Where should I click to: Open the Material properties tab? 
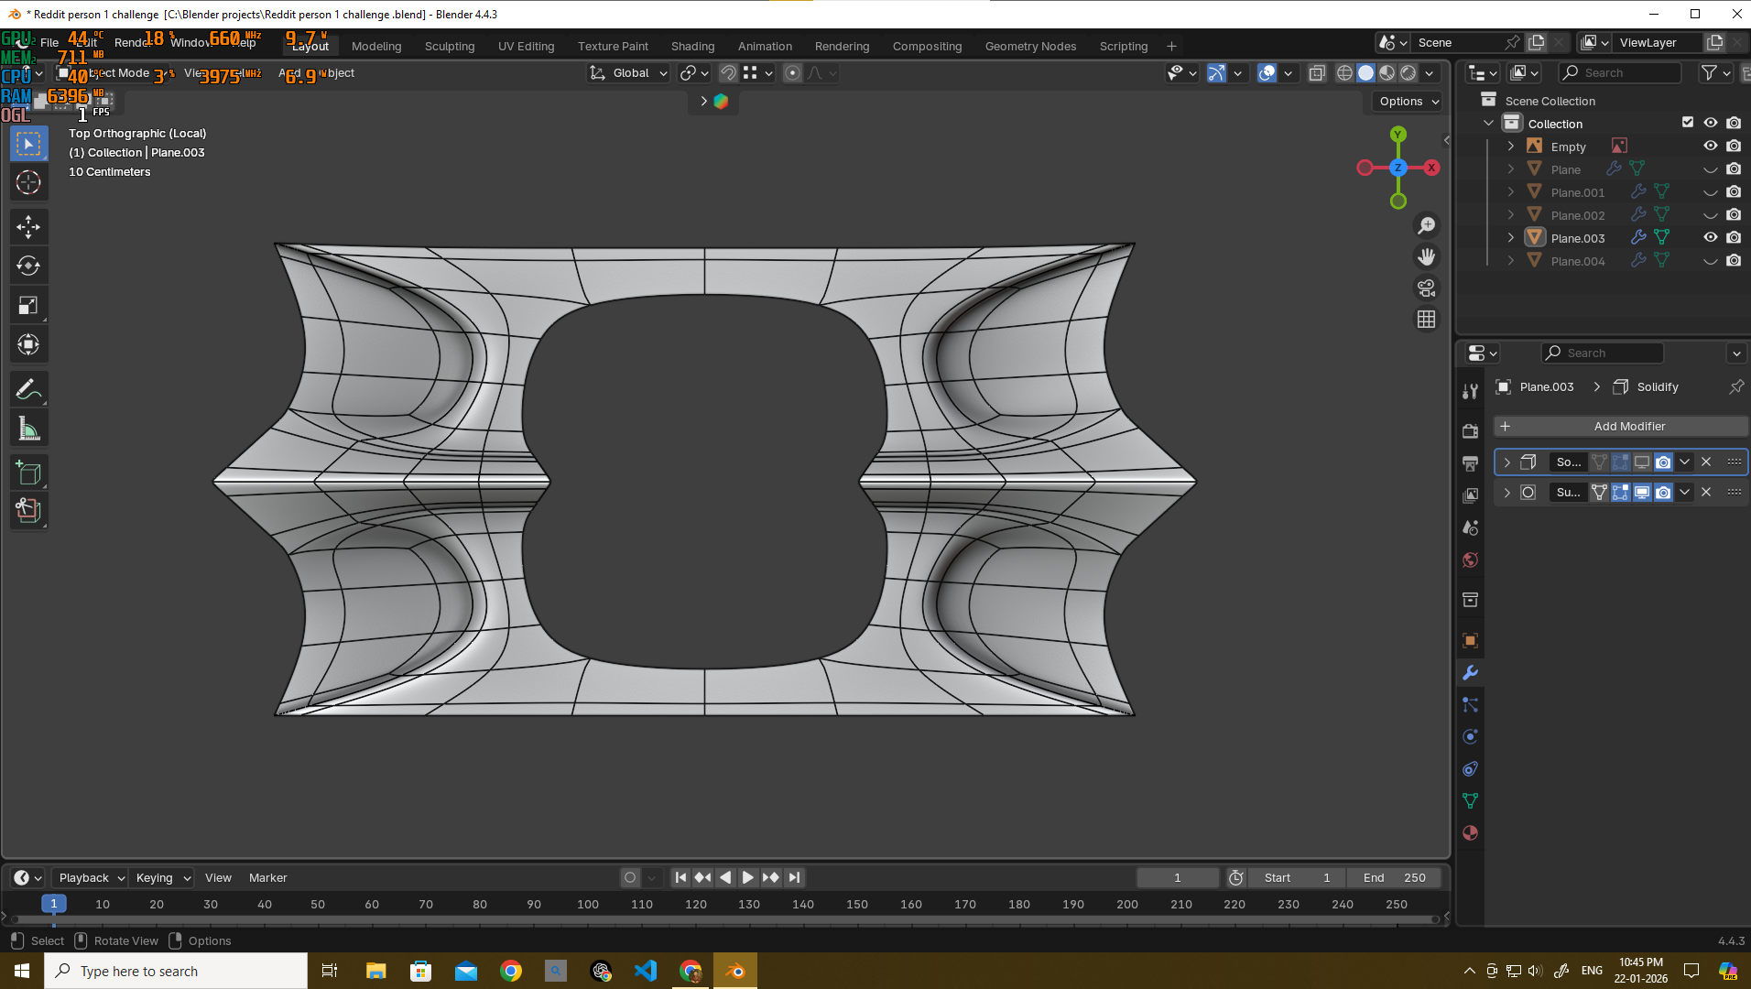[1470, 832]
